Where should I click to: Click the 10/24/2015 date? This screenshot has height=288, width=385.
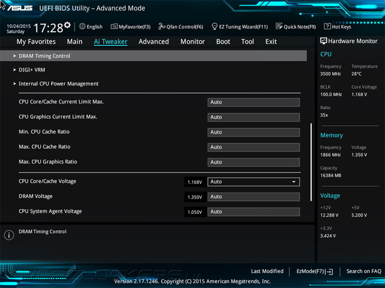(x=19, y=26)
